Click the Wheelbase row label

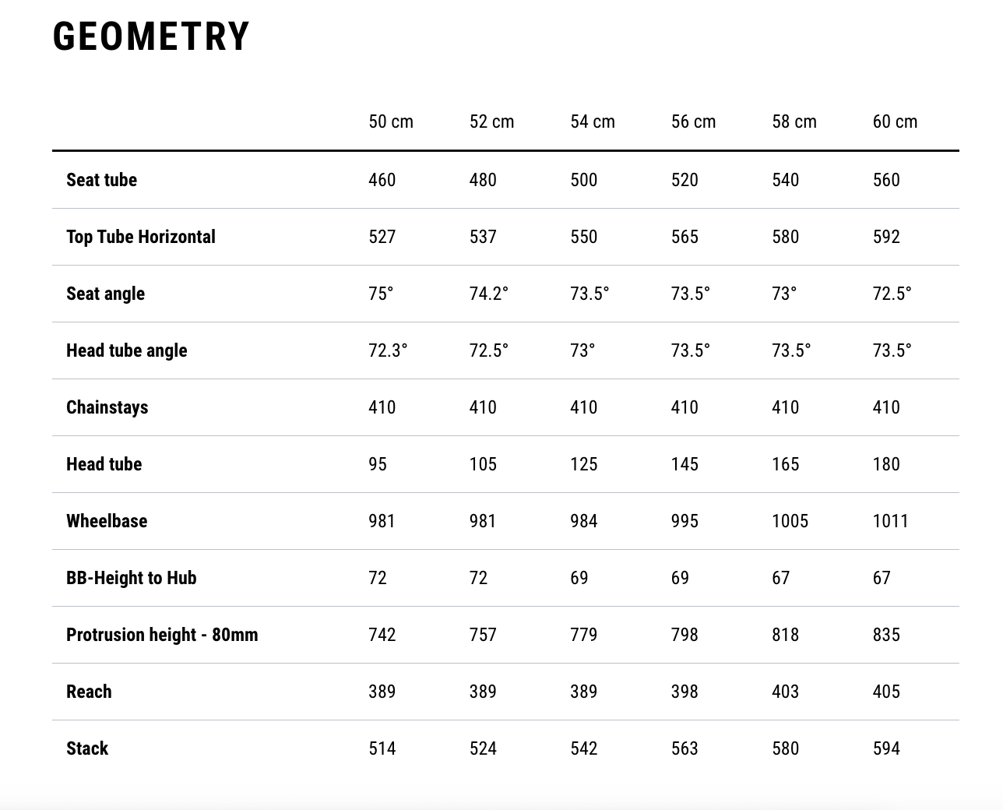(107, 521)
